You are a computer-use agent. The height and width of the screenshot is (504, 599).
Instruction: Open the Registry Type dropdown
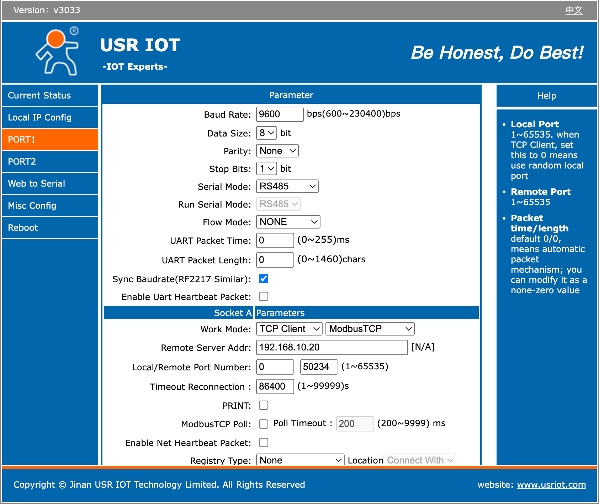[300, 460]
